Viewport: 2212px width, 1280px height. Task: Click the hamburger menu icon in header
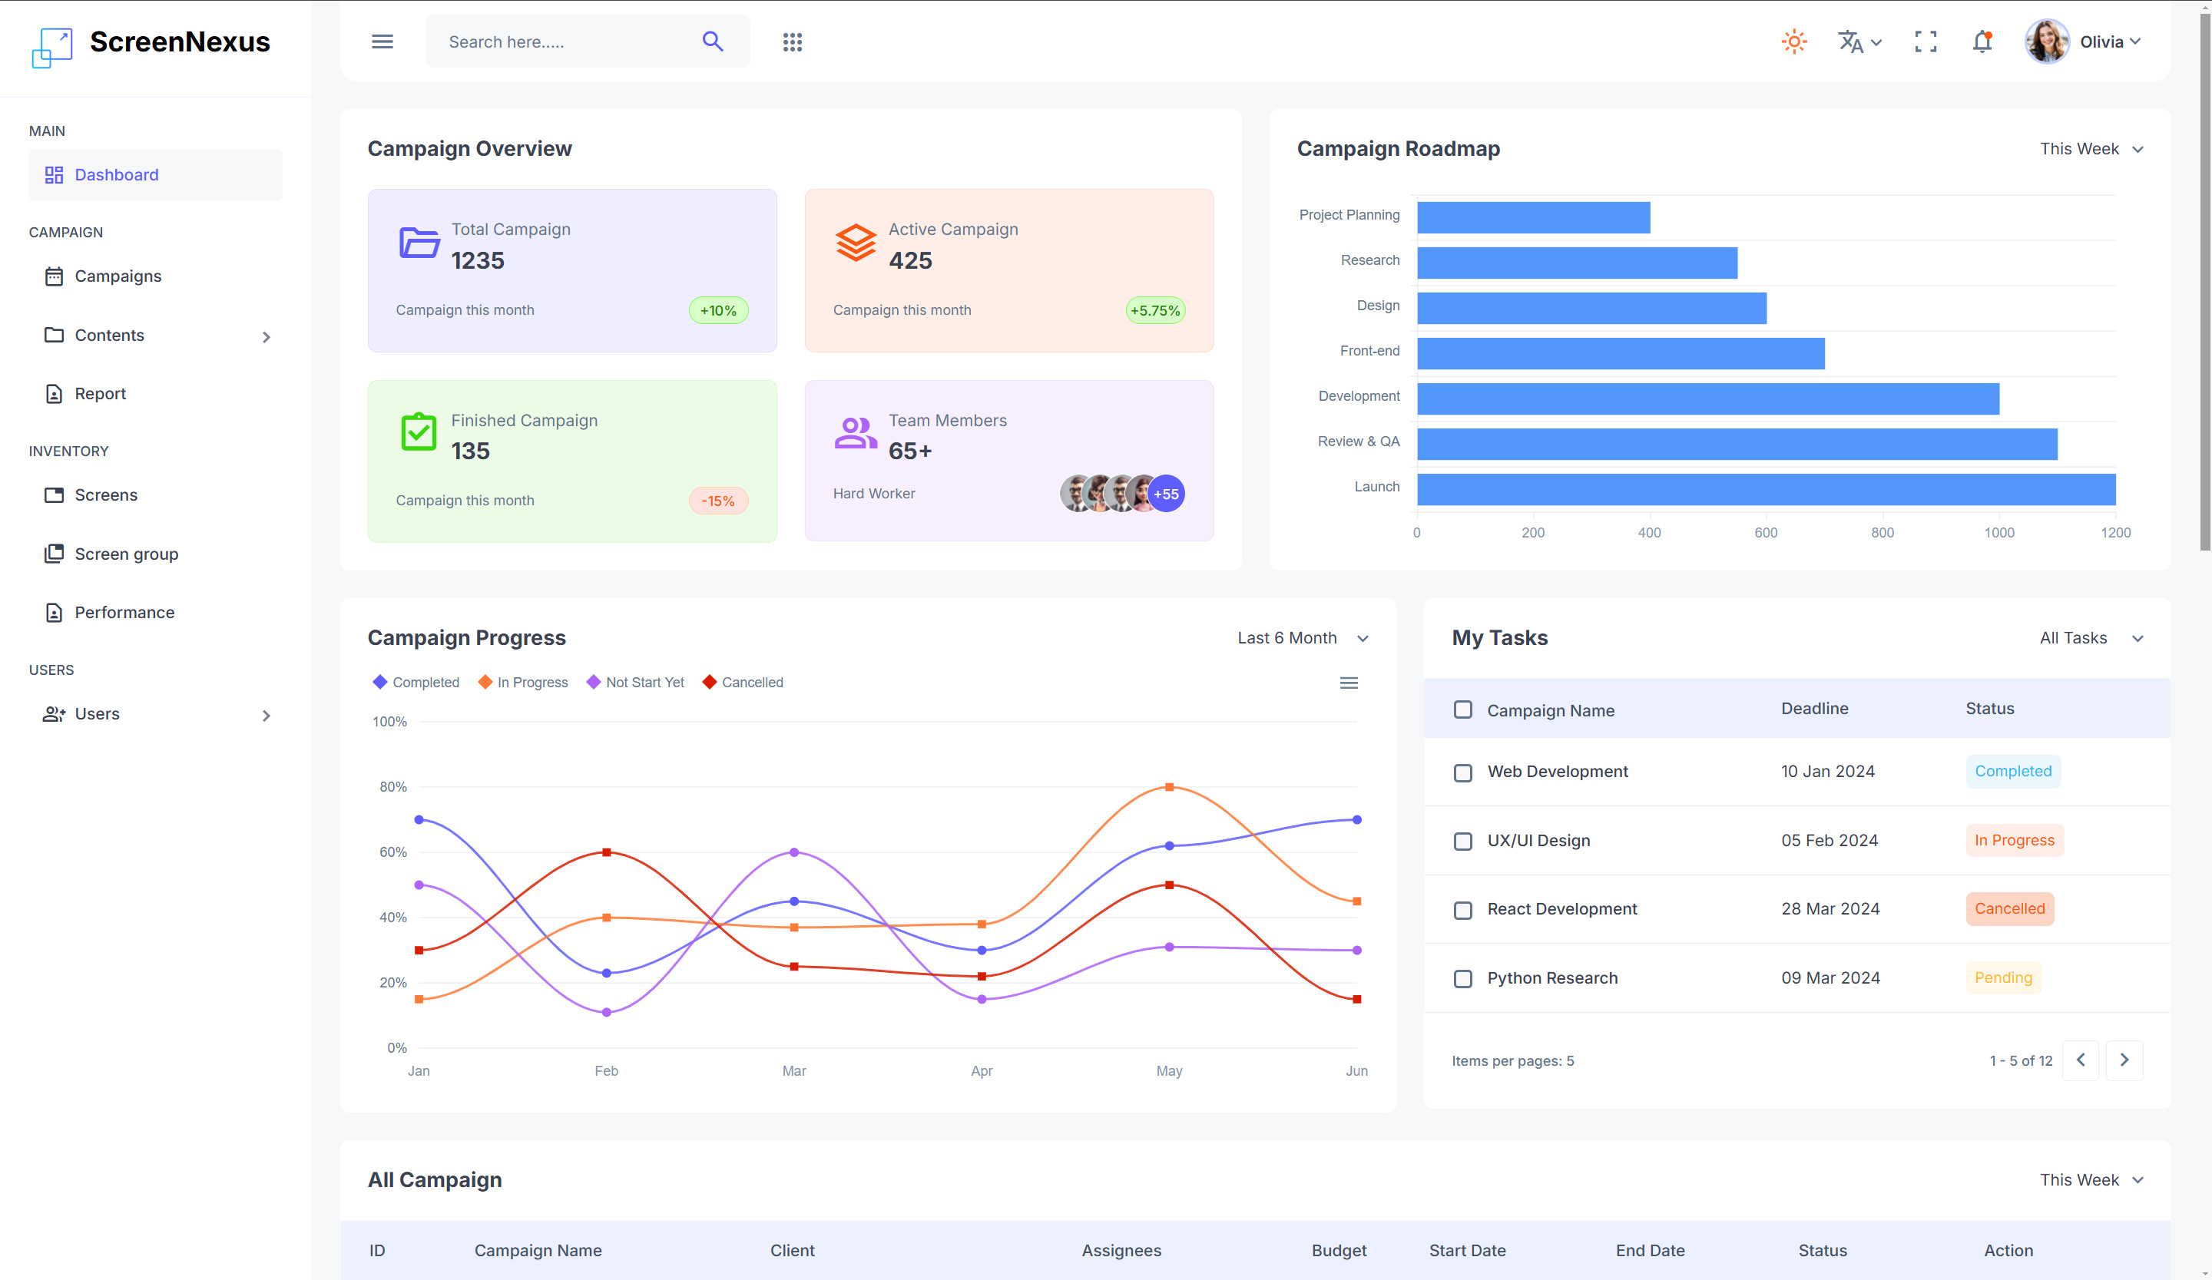(x=382, y=41)
